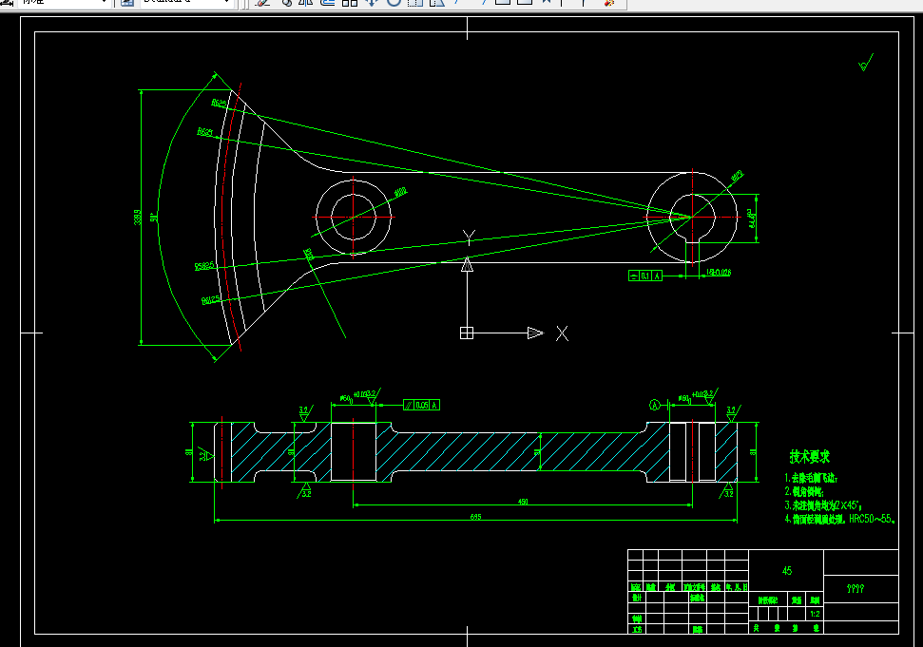The image size is (923, 647).
Task: Select the R625 radius dimension label
Action: (219, 104)
